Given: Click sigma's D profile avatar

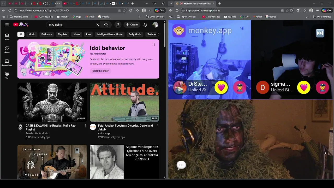Looking at the screenshot, I should (x=263, y=87).
